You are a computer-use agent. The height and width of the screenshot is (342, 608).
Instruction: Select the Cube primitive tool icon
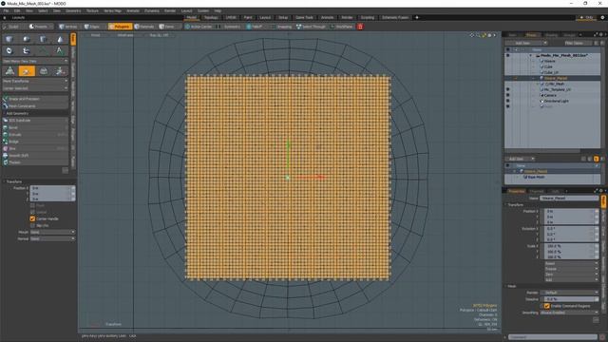[x=9, y=39]
